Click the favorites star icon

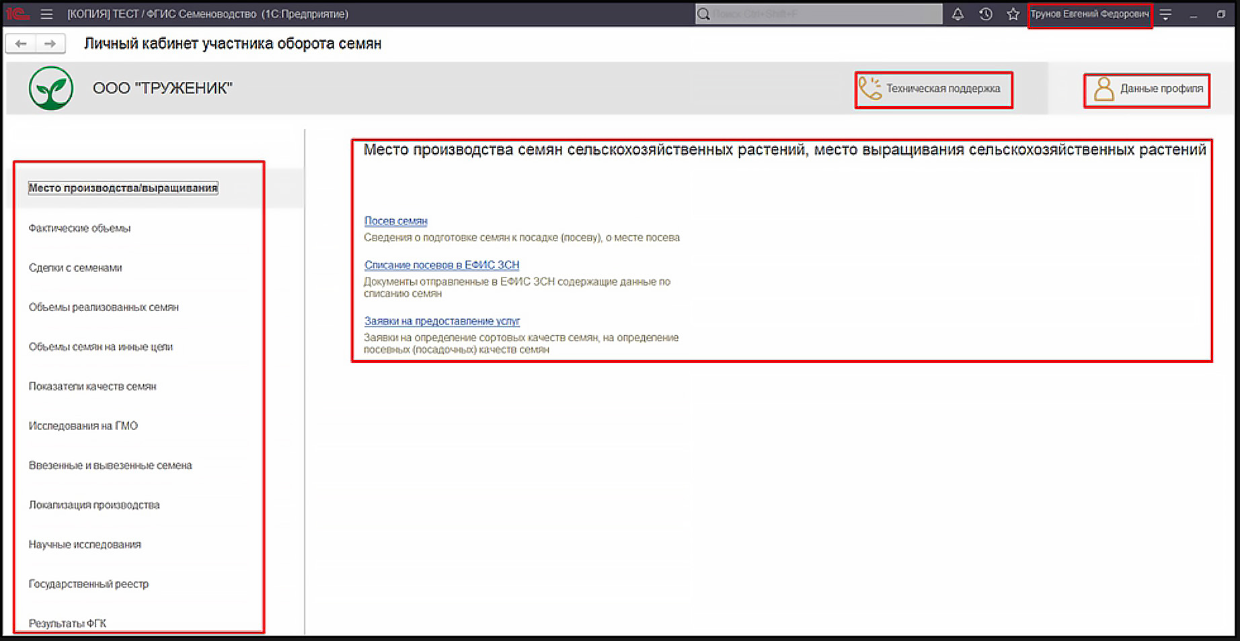(x=1013, y=14)
